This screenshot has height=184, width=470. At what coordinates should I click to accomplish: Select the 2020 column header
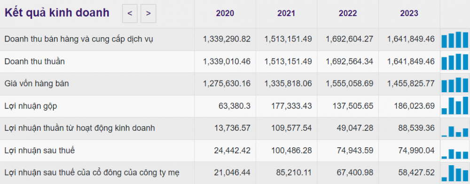coord(225,14)
